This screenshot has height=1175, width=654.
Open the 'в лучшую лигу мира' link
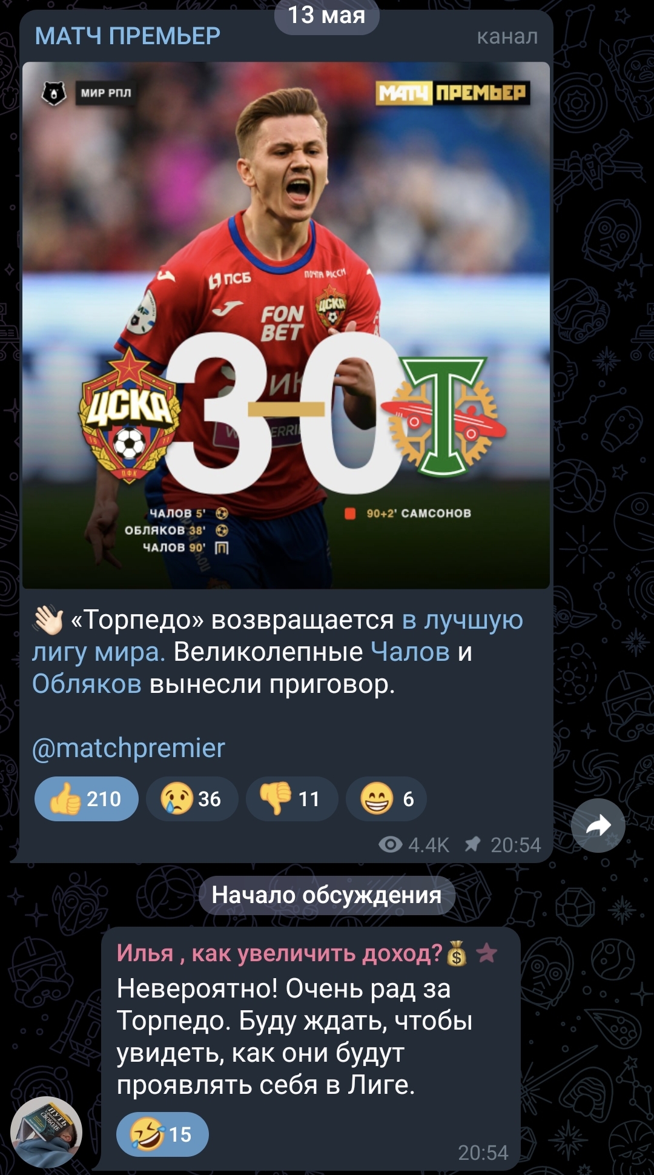pos(278,636)
